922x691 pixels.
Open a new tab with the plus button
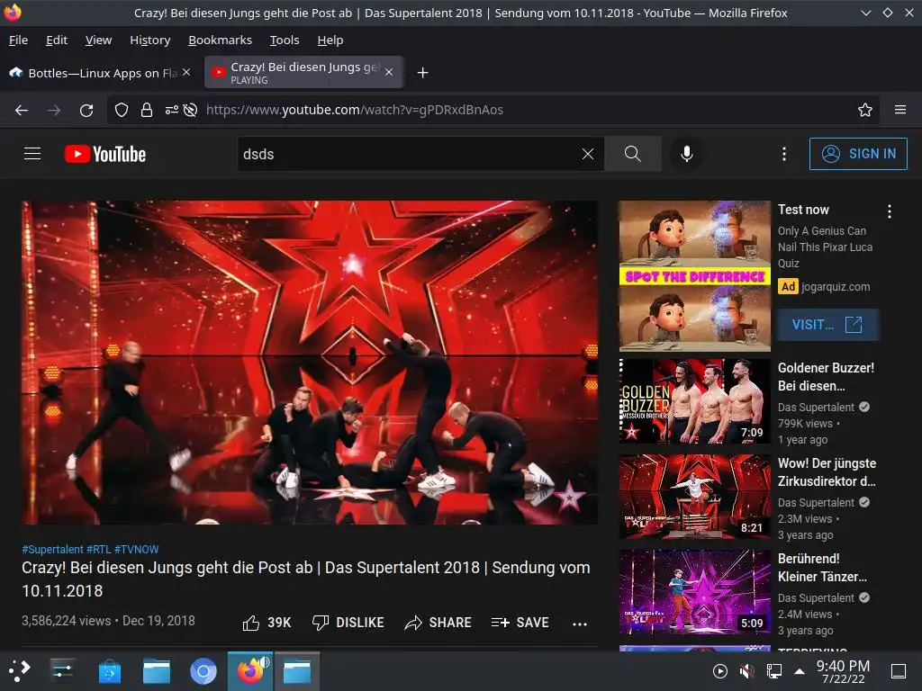[x=422, y=73]
